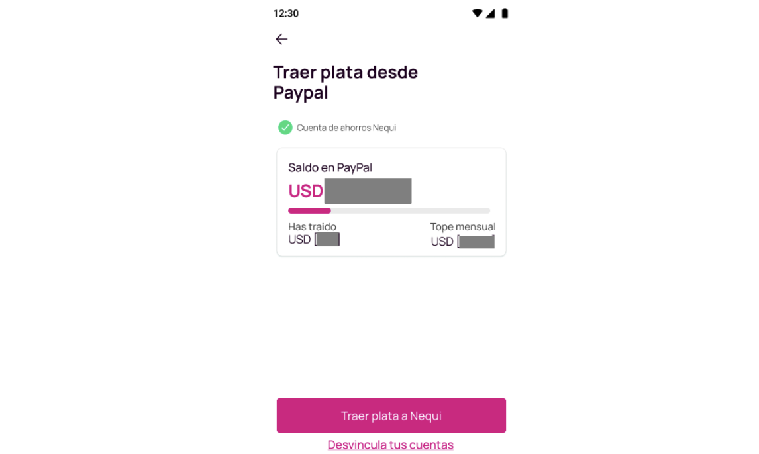The width and height of the screenshot is (759, 454).
Task: Click the Has traido label
Action: point(312,227)
